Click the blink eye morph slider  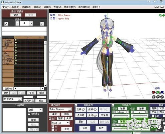121,116
